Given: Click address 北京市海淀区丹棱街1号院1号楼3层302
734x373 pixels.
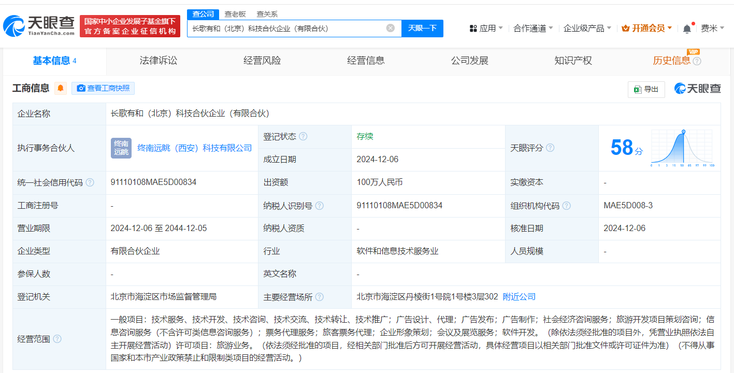Looking at the screenshot, I should point(427,297).
